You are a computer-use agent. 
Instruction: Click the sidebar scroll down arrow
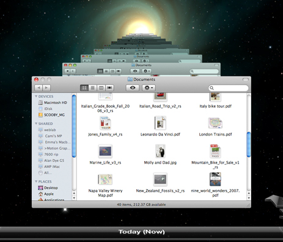[x=74, y=198]
